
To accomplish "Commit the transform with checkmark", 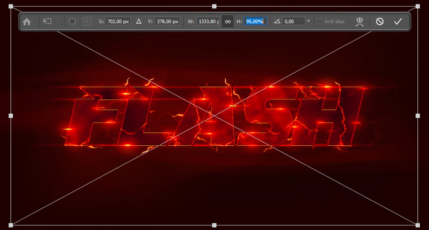I will (x=398, y=21).
